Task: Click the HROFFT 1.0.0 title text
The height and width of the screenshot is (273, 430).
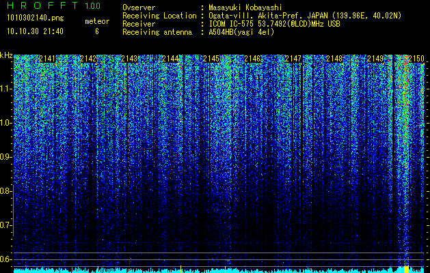Action: click(x=54, y=5)
